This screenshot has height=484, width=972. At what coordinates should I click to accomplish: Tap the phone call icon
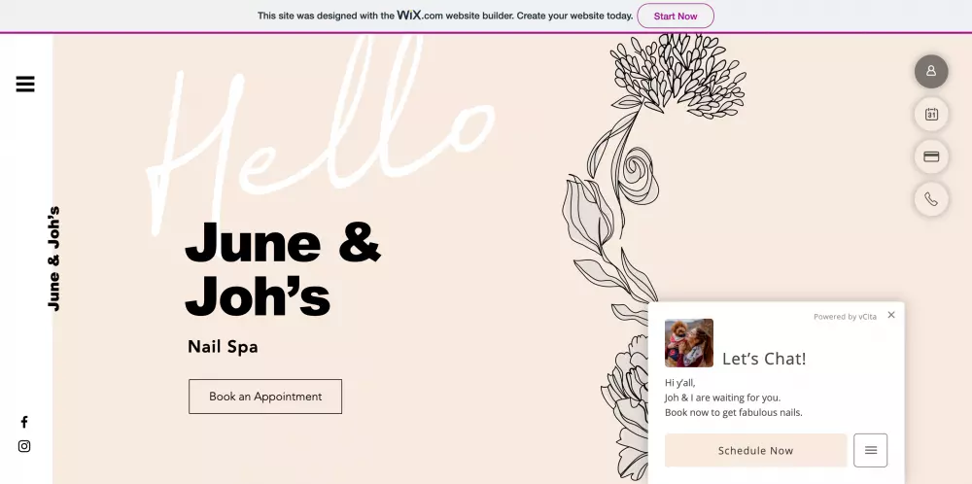(x=931, y=199)
